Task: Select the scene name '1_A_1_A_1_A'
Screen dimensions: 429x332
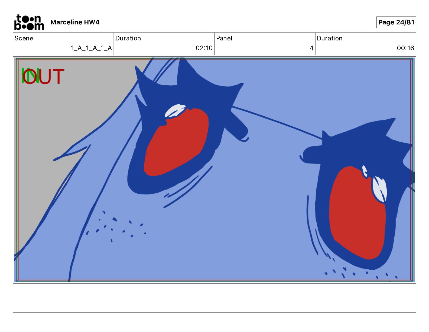Action: pos(91,48)
